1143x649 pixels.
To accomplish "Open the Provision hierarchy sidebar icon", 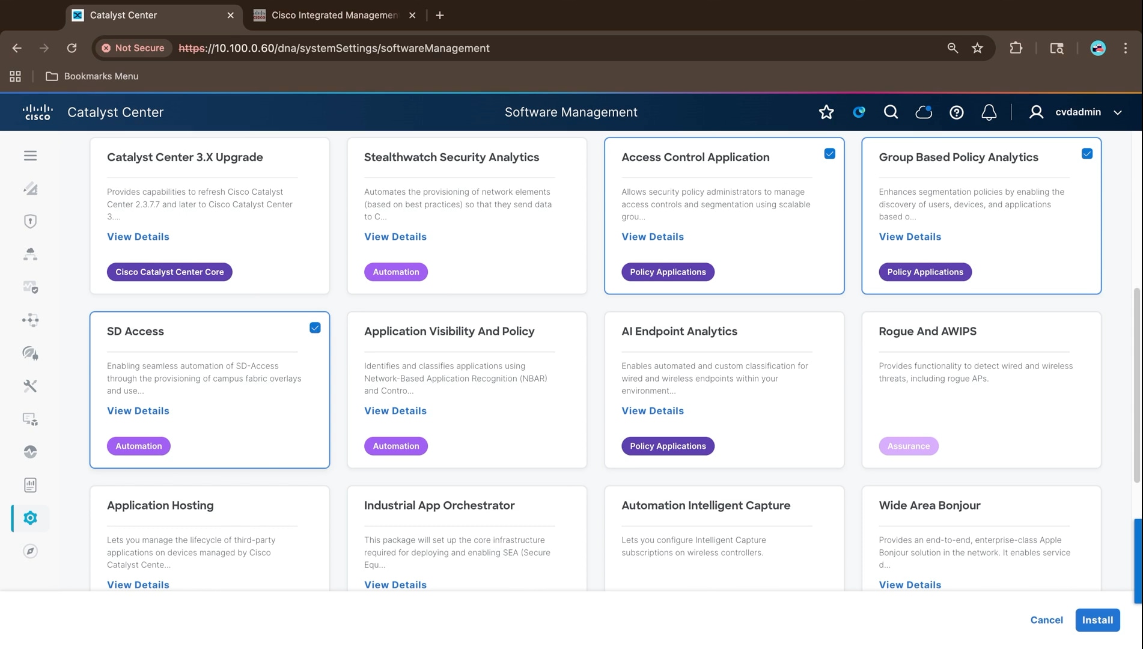I will [x=30, y=254].
